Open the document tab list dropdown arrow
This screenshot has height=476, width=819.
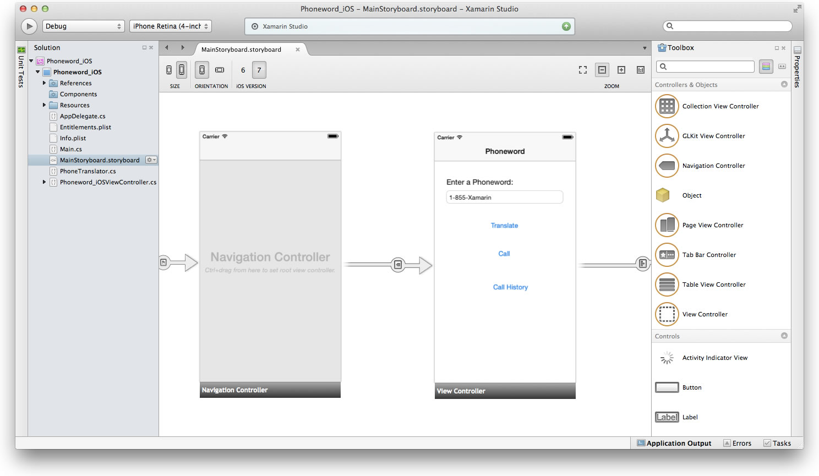[x=645, y=48]
